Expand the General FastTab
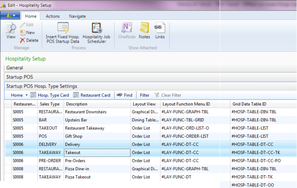The image size is (297, 188). (15, 68)
